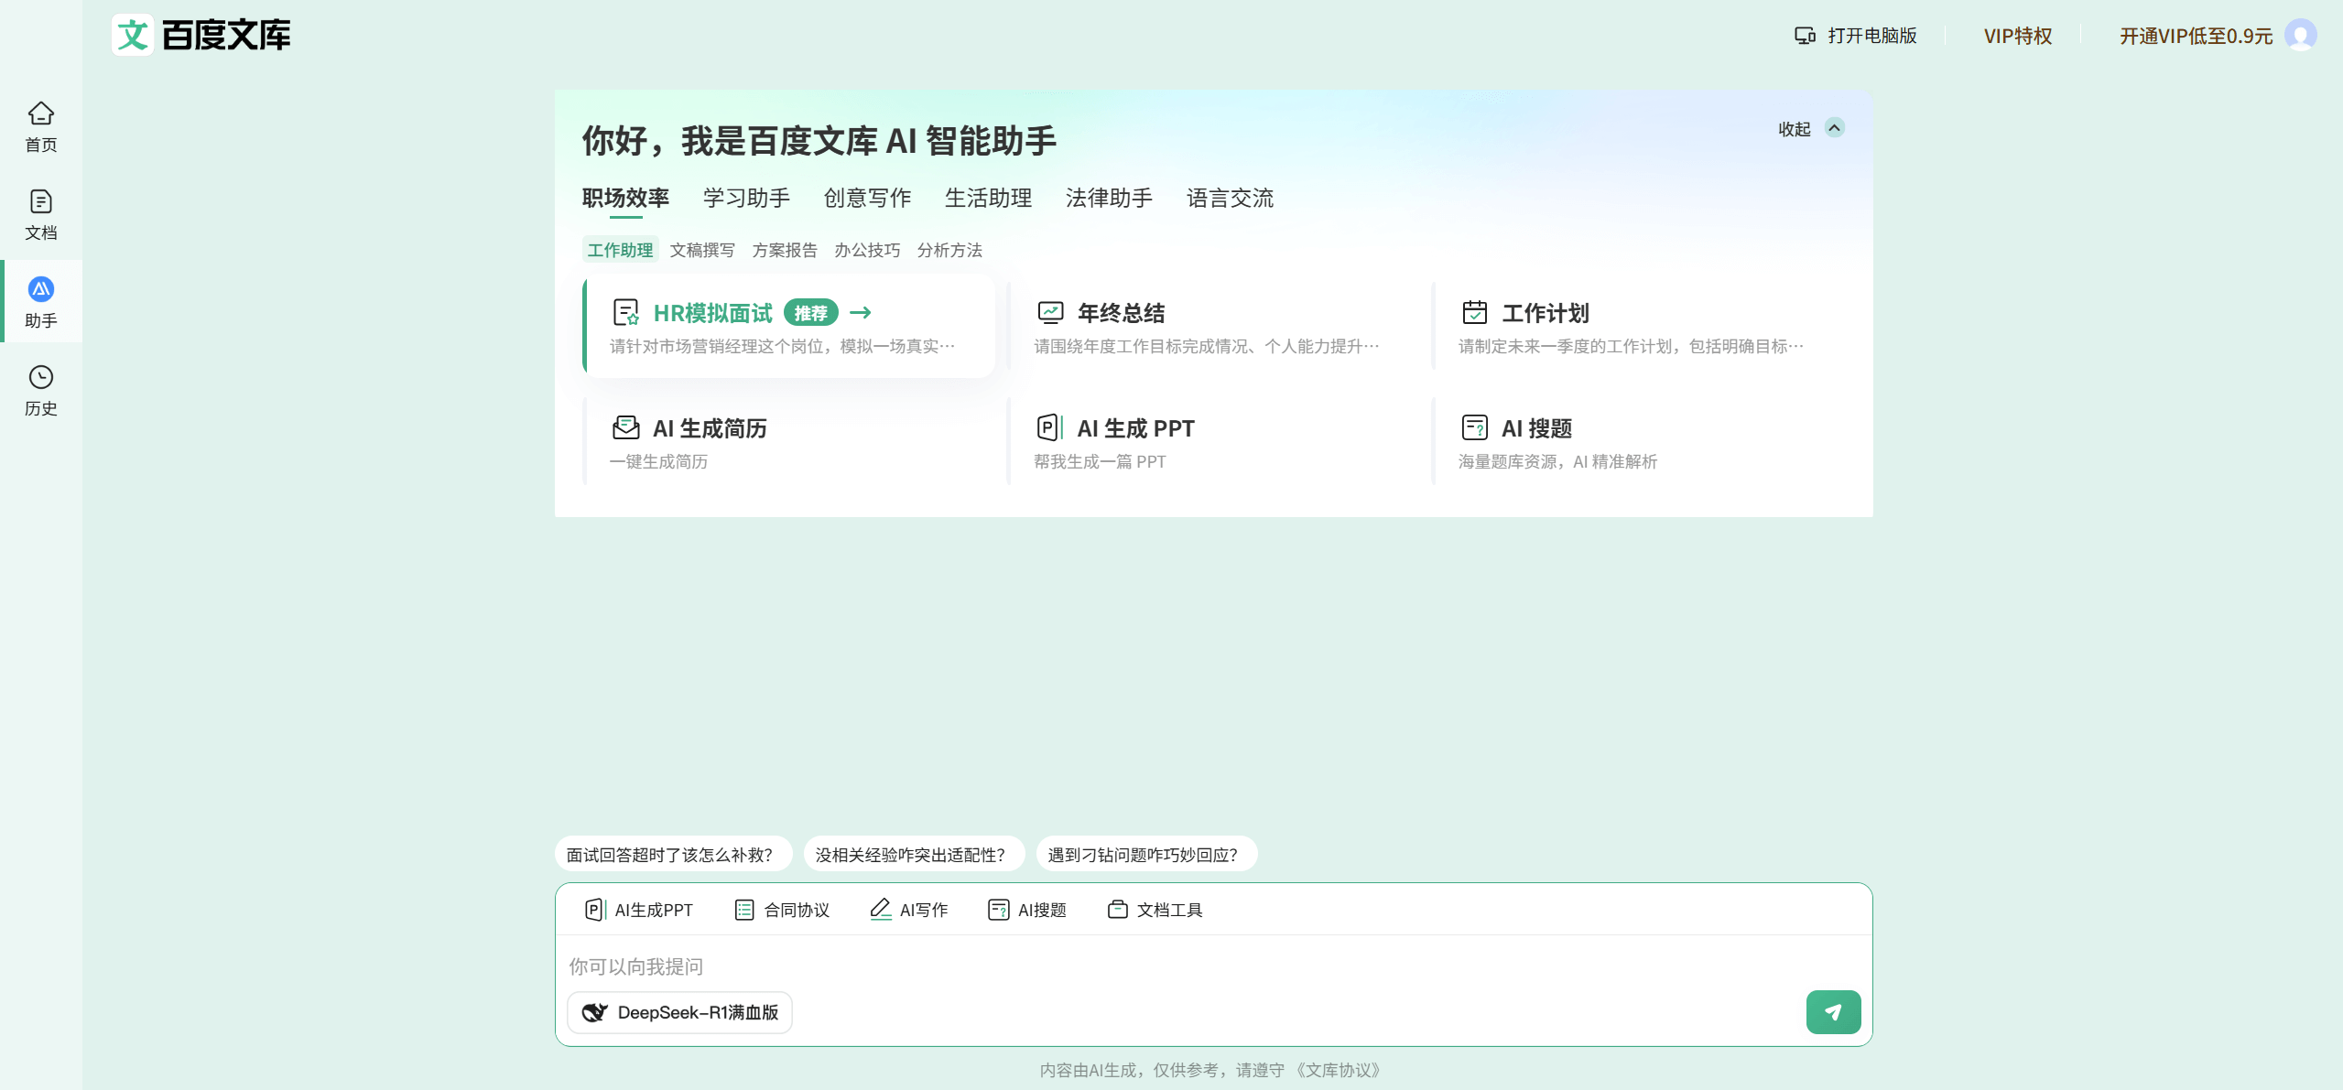Open the 首页 home icon in sidebar
Screen dimensions: 2343x1090
[40, 125]
